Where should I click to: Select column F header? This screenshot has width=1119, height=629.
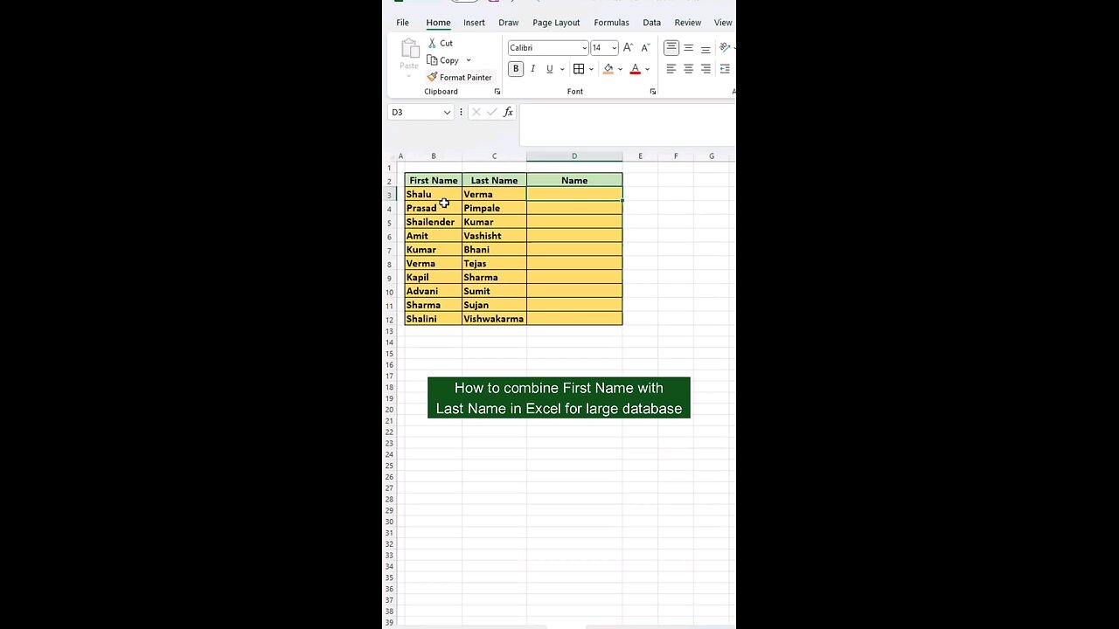click(676, 156)
